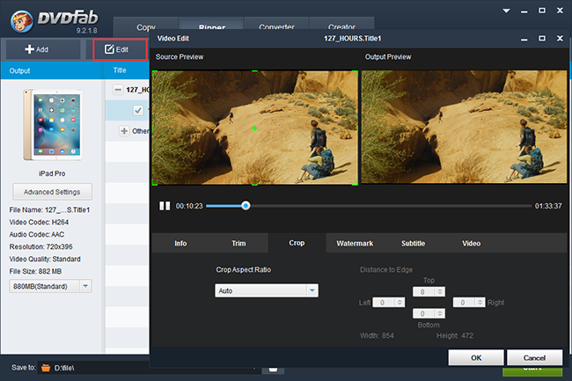Open main window dropdown menu arrow
Viewport: 572px width, 381px height.
(506, 11)
